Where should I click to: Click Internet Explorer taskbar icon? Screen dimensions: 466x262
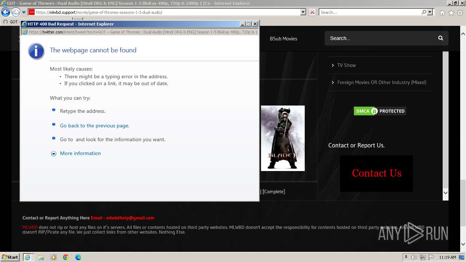[x=28, y=257]
